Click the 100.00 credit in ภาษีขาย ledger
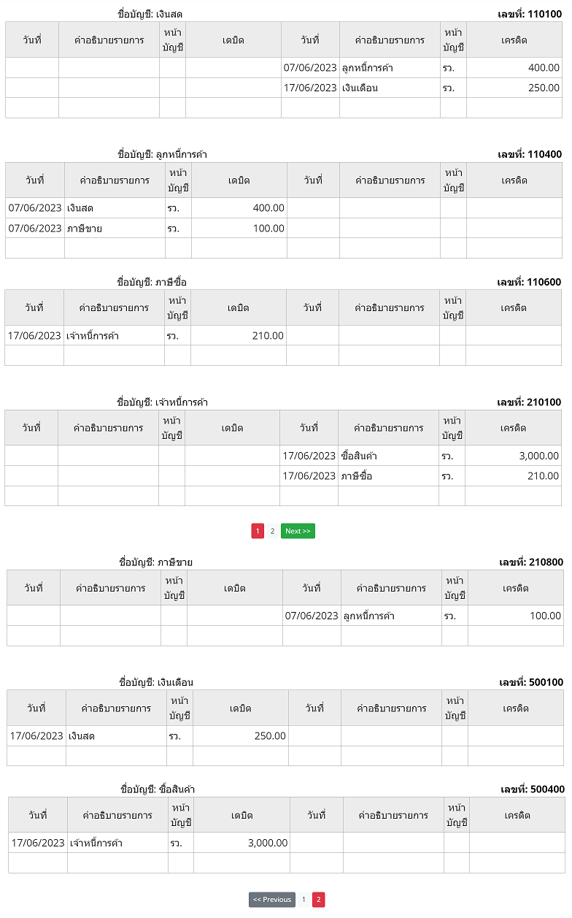 coord(546,616)
